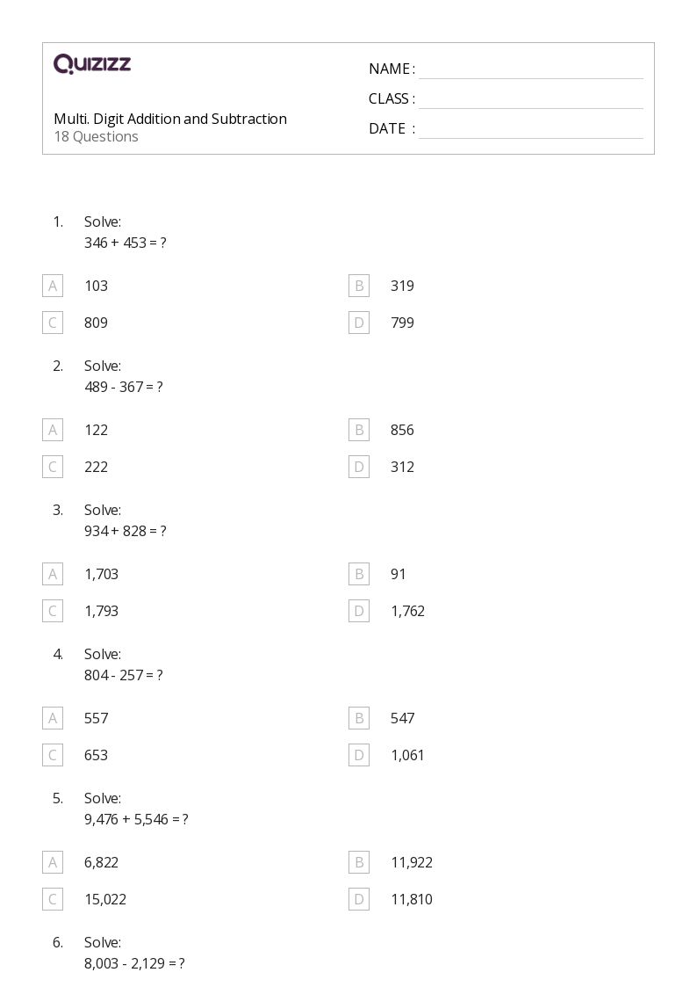
Task: Check box D for question 1 (799)
Action: (358, 323)
